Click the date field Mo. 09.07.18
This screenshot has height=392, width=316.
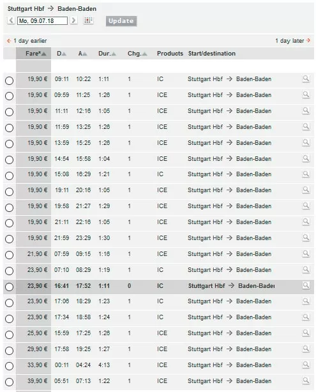[x=42, y=21]
